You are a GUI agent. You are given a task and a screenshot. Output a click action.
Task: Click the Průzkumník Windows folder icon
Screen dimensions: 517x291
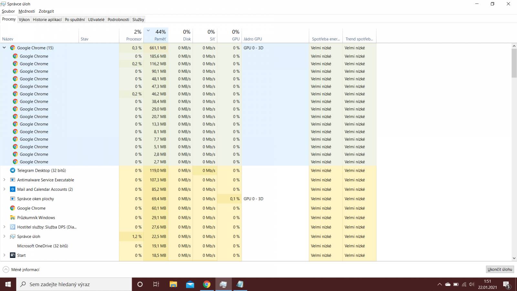pos(13,218)
